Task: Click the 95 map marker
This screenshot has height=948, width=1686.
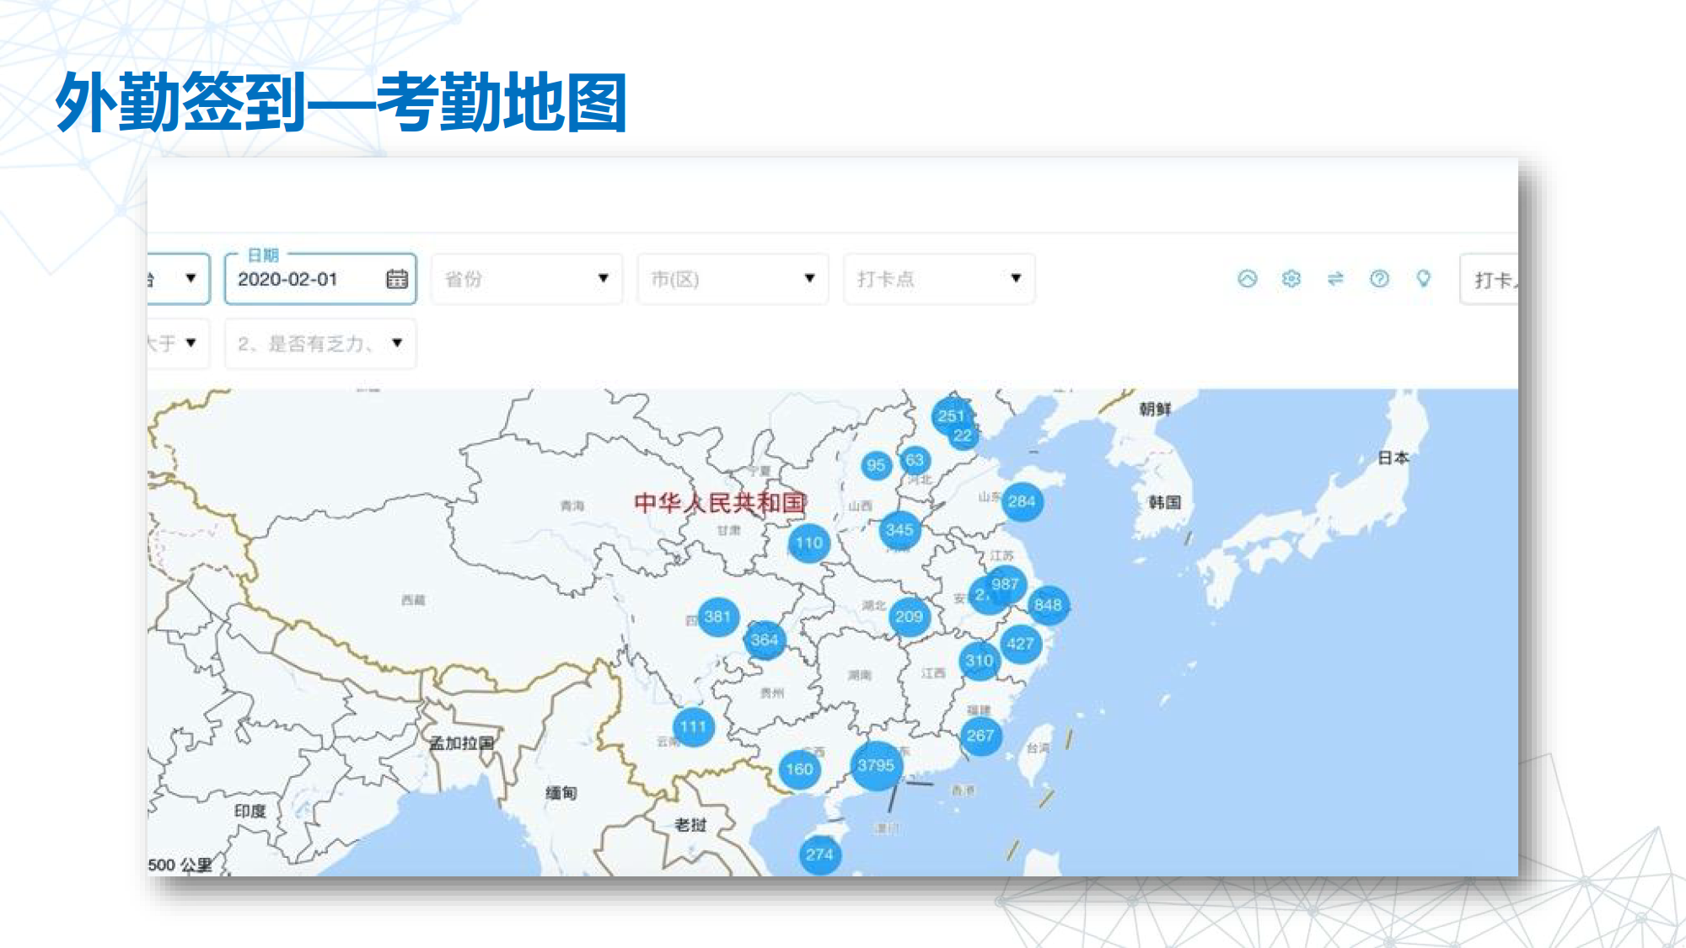Action: (x=876, y=465)
